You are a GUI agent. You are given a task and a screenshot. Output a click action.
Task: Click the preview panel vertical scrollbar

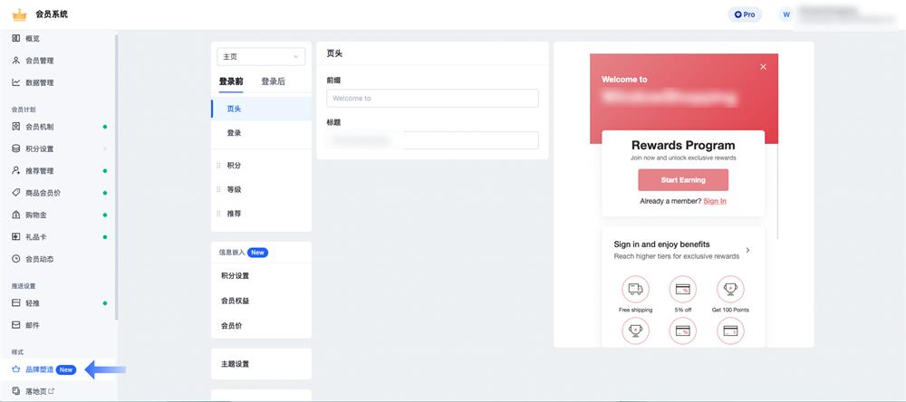click(777, 191)
